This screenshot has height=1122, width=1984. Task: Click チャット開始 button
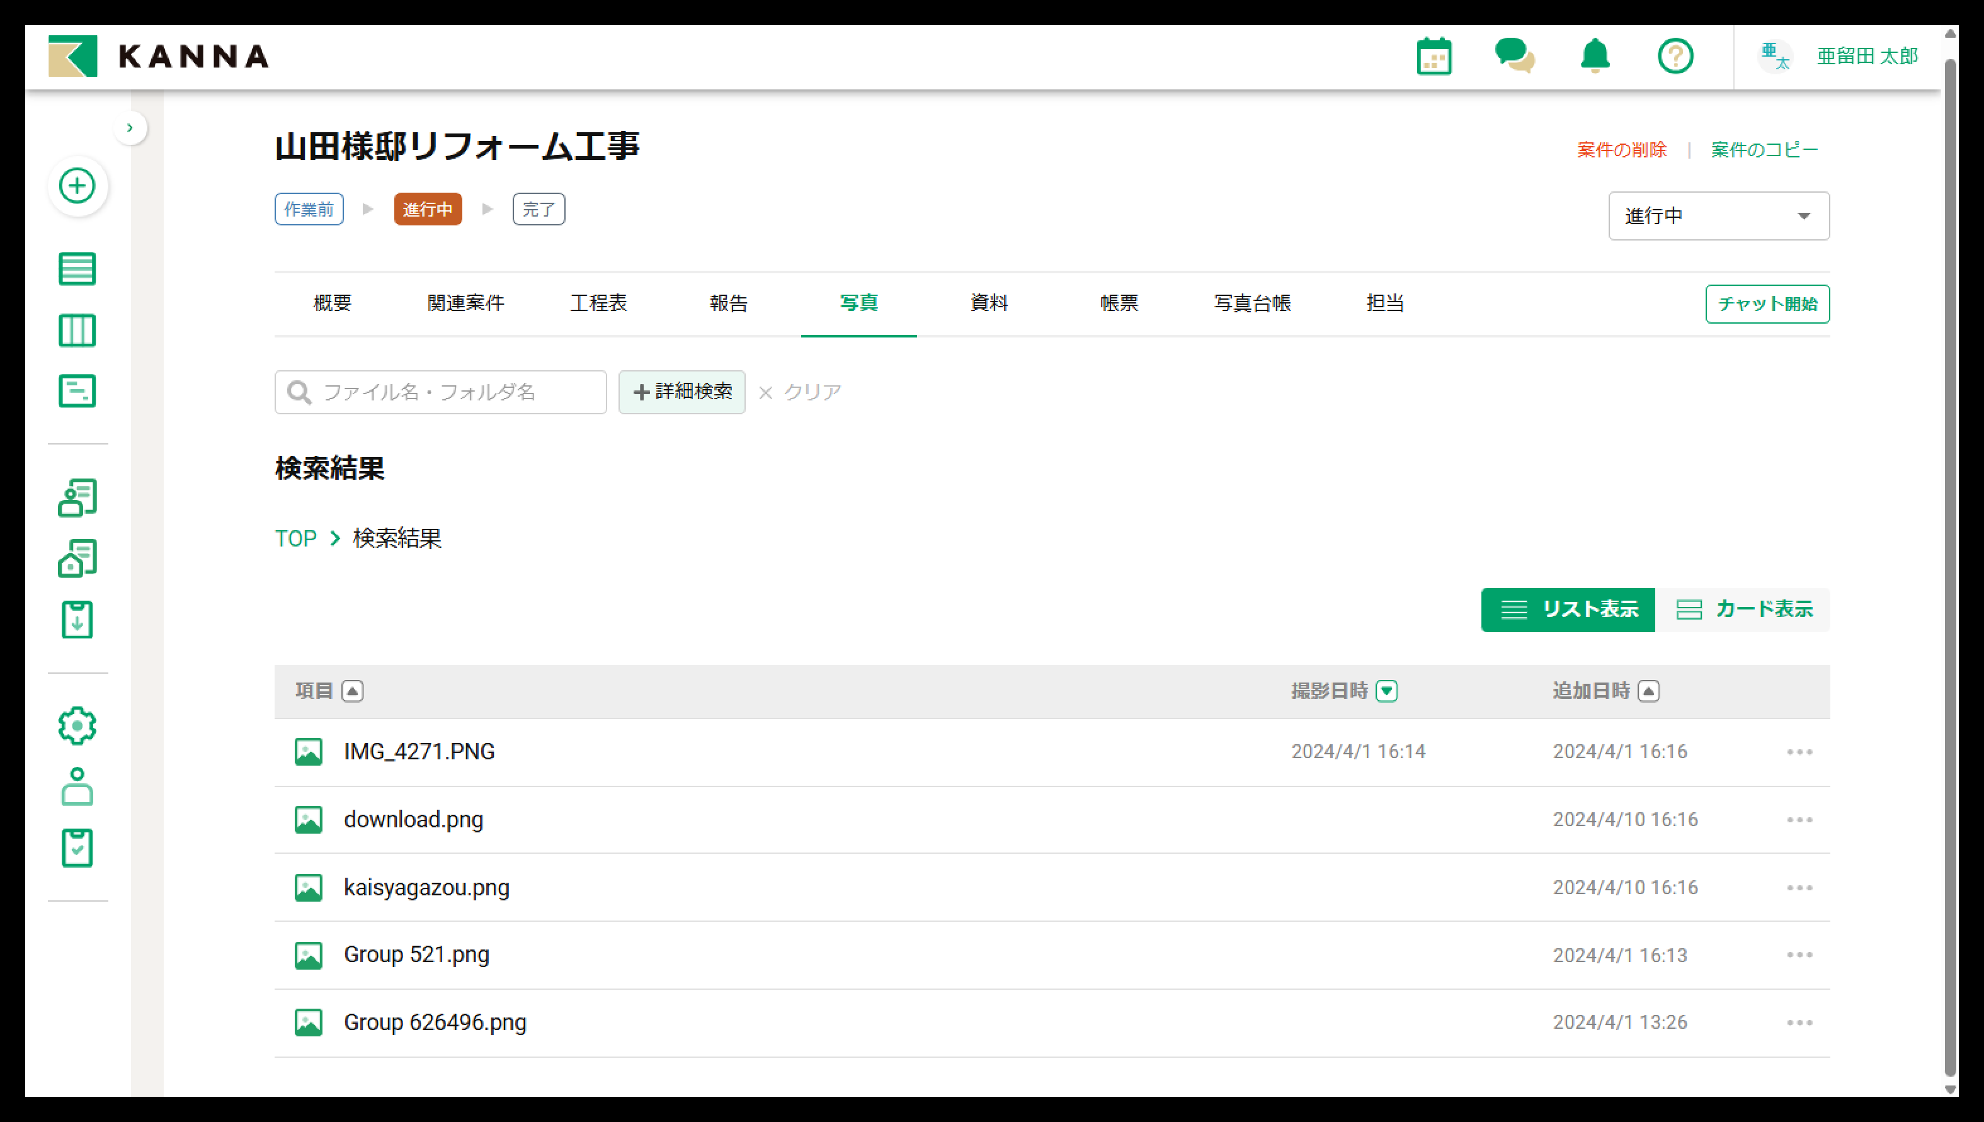point(1767,303)
